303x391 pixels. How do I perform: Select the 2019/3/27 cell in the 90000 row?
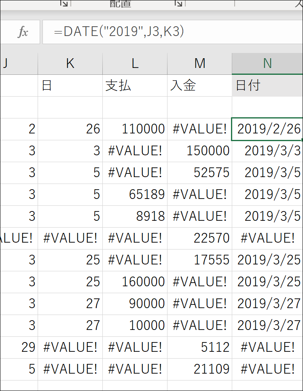pyautogui.click(x=267, y=304)
